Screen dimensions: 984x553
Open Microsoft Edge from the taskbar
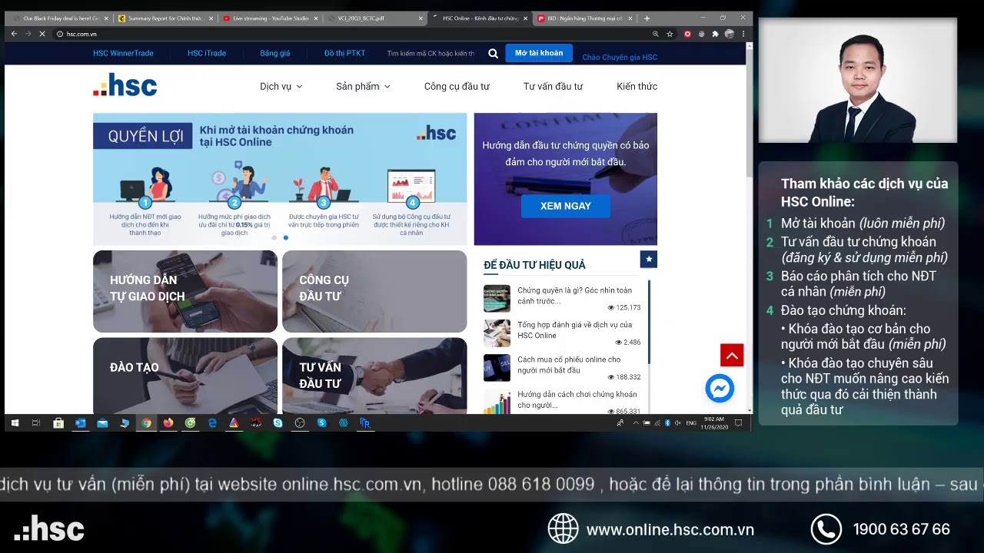212,422
